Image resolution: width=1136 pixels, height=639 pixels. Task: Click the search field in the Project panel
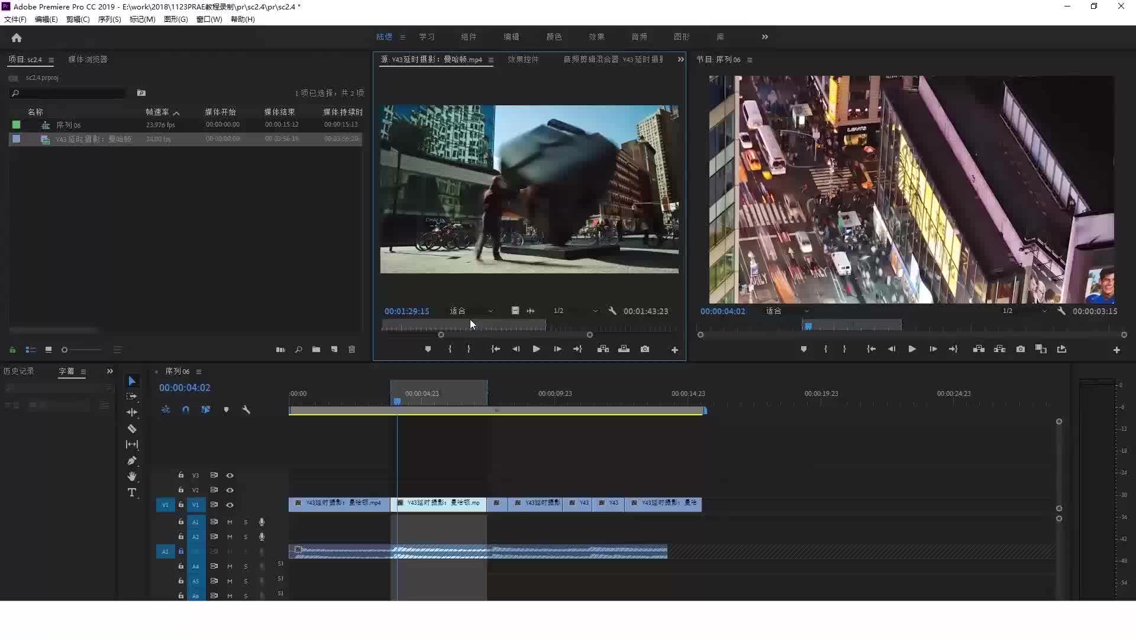pos(67,93)
